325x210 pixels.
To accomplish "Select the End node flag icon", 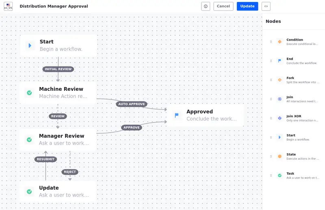I will (279, 61).
